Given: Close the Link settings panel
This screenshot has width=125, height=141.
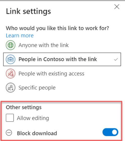Looking at the screenshot, I should point(117,7).
